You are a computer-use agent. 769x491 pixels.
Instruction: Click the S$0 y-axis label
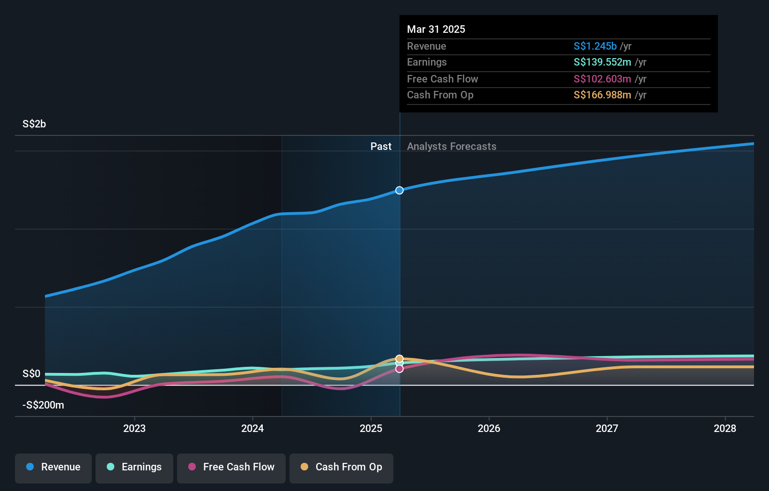[x=31, y=373]
